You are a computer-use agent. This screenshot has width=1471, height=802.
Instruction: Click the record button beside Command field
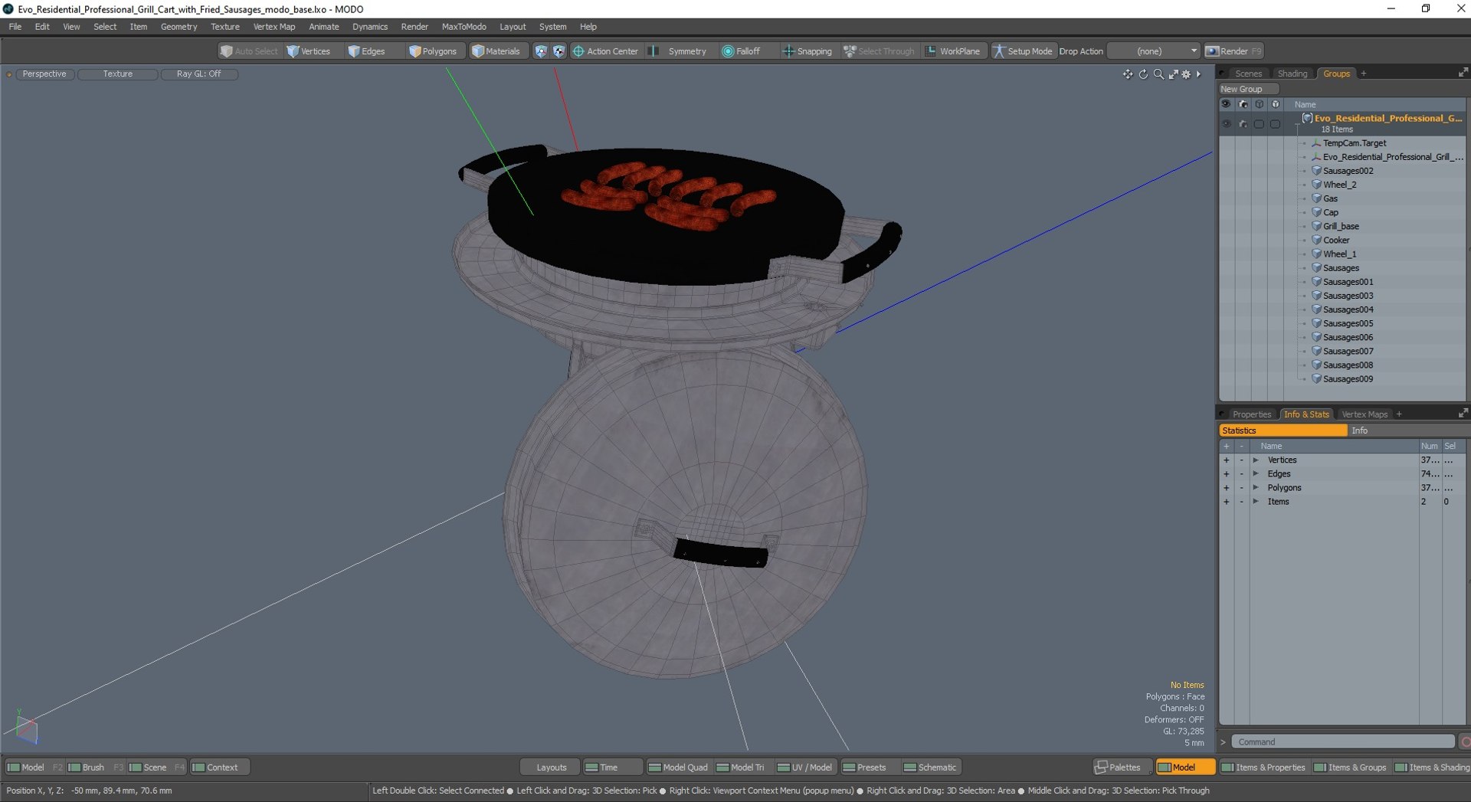(x=1465, y=742)
